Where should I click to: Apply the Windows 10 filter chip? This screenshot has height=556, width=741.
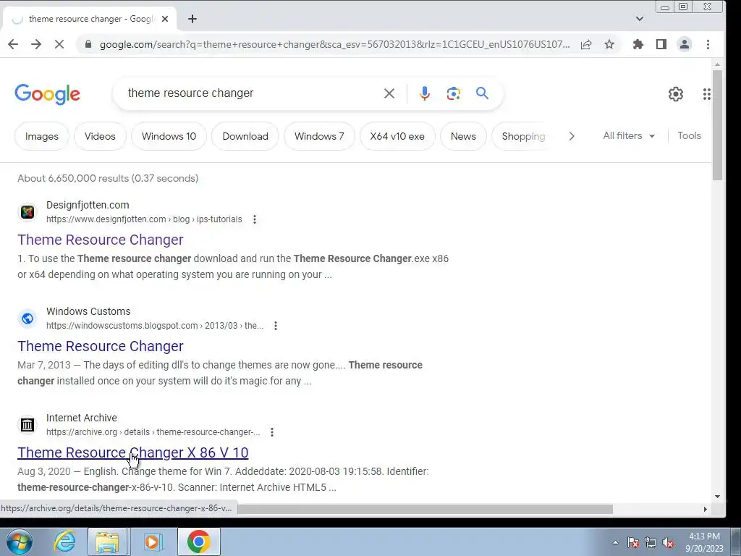[x=169, y=136]
